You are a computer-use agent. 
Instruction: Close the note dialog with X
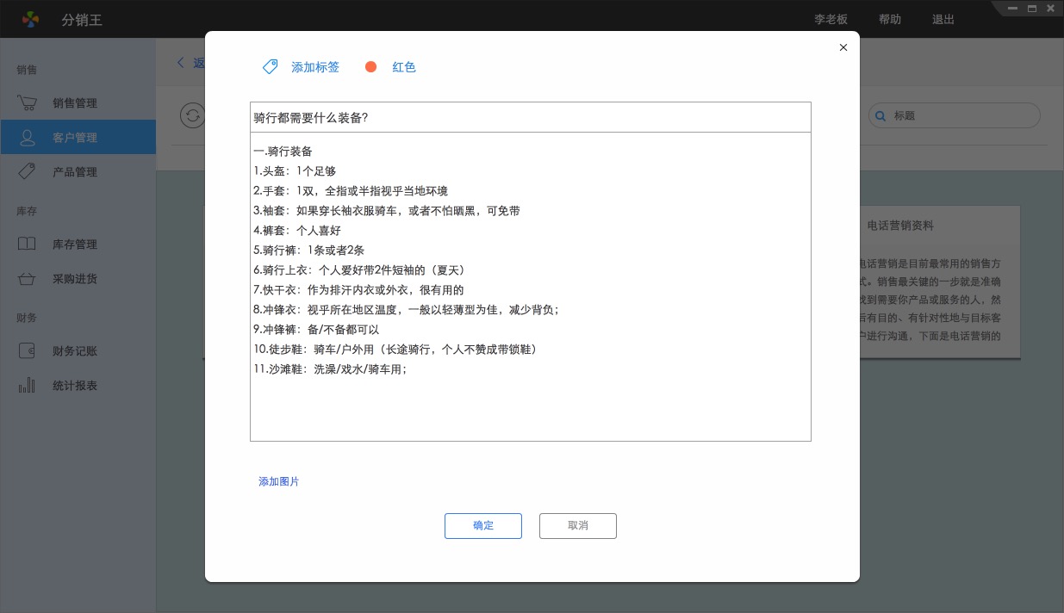[843, 47]
